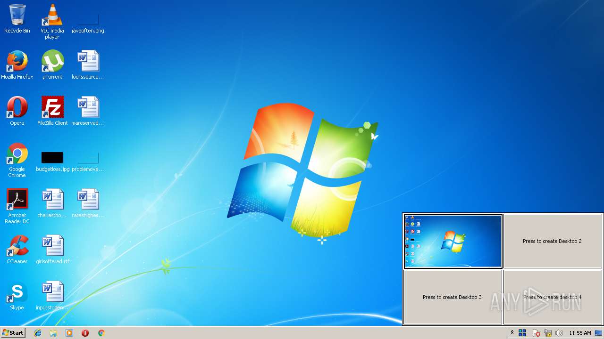The width and height of the screenshot is (604, 339).
Task: Select the Acrobat Reader DC shortcut
Action: 17,206
